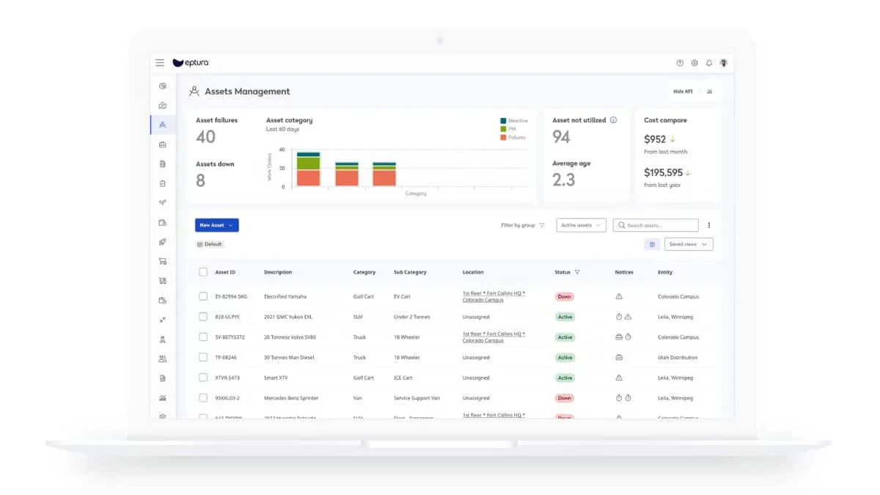Click the $195,595 cost compare value
Viewport: 880px width, 495px height.
663,173
